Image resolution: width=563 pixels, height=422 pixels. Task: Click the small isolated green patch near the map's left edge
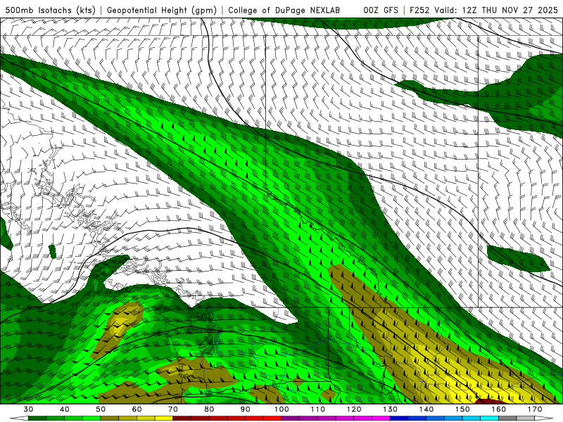(x=52, y=252)
